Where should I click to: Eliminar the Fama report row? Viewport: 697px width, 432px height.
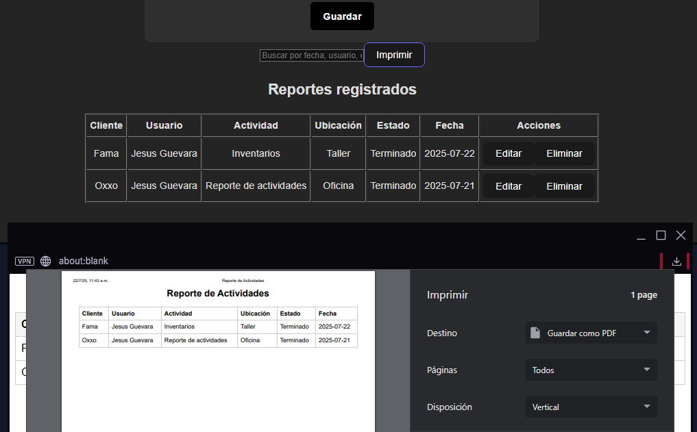point(564,153)
